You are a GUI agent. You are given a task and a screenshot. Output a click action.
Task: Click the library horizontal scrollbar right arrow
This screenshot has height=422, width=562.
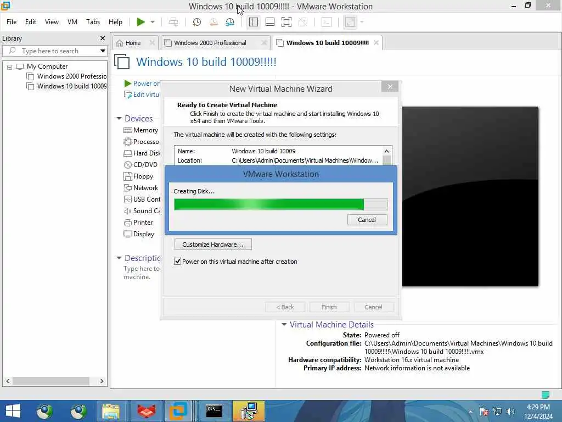click(102, 381)
